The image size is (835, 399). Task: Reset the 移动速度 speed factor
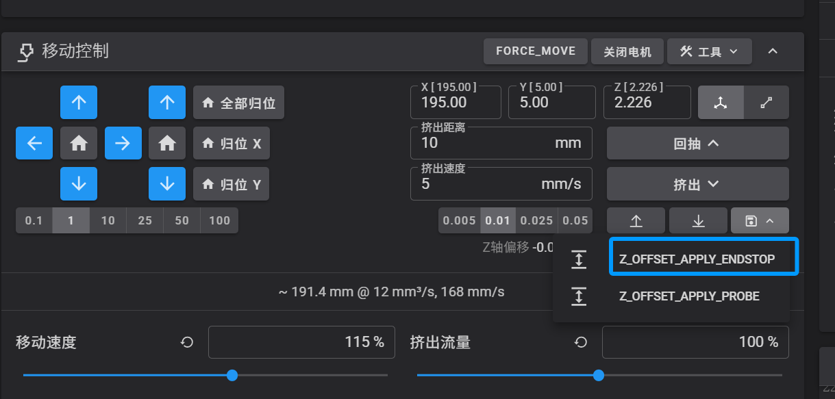[x=187, y=342]
